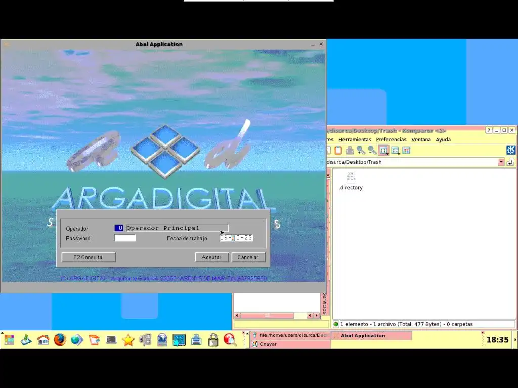This screenshot has width=518, height=388.
Task: Open the orange notes/mail icon in panel
Action: pos(94,340)
